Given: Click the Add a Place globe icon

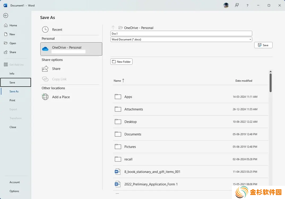Looking at the screenshot, I should 45,97.
